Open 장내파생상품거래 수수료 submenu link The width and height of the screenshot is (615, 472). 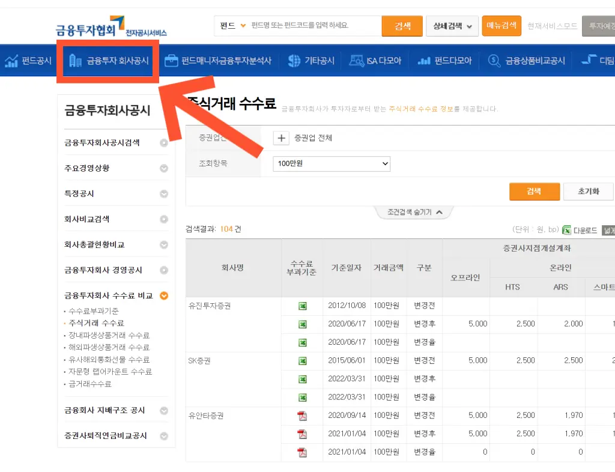click(109, 336)
